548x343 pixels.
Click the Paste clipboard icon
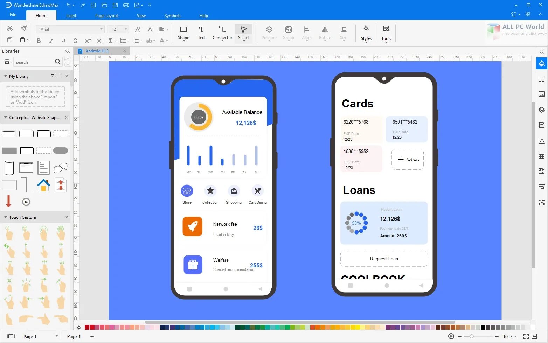[22, 40]
